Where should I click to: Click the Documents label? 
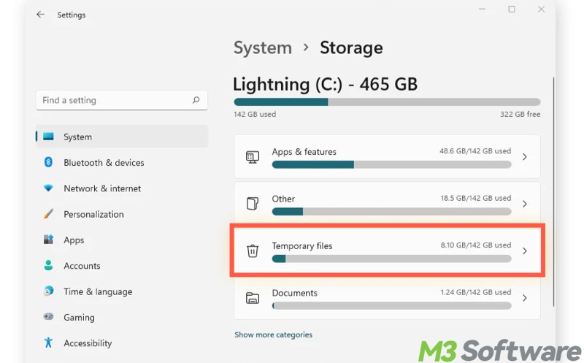tap(295, 293)
